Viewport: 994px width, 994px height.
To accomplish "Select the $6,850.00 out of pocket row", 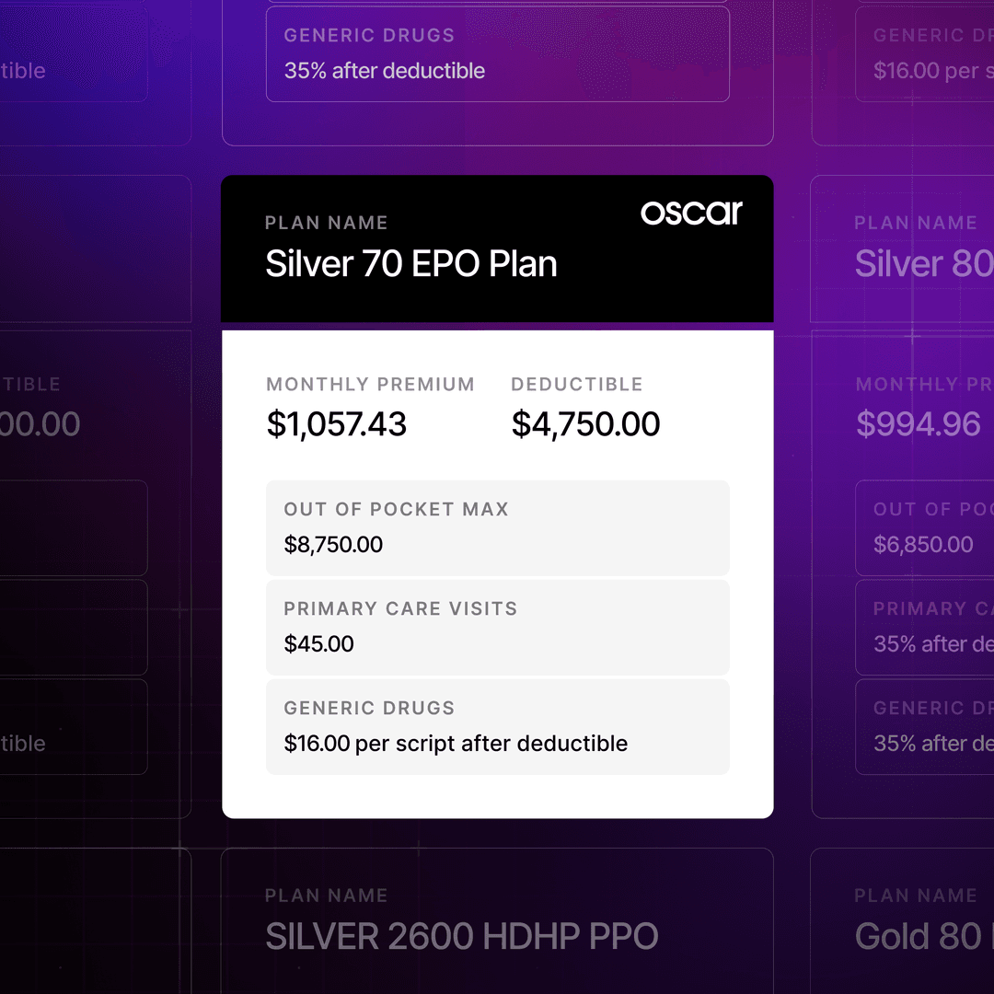I will point(924,527).
